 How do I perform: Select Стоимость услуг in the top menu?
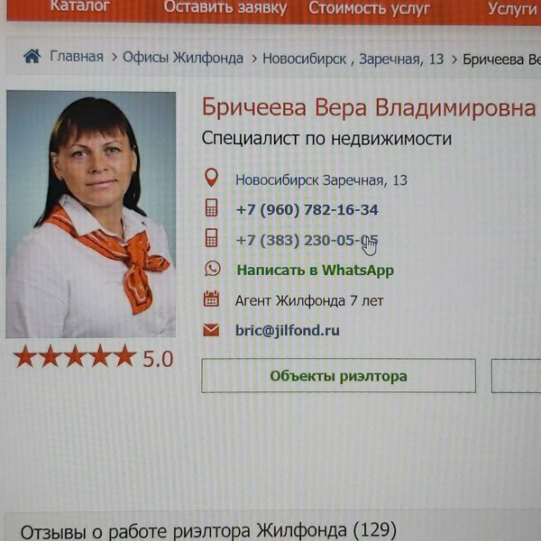[x=369, y=8]
